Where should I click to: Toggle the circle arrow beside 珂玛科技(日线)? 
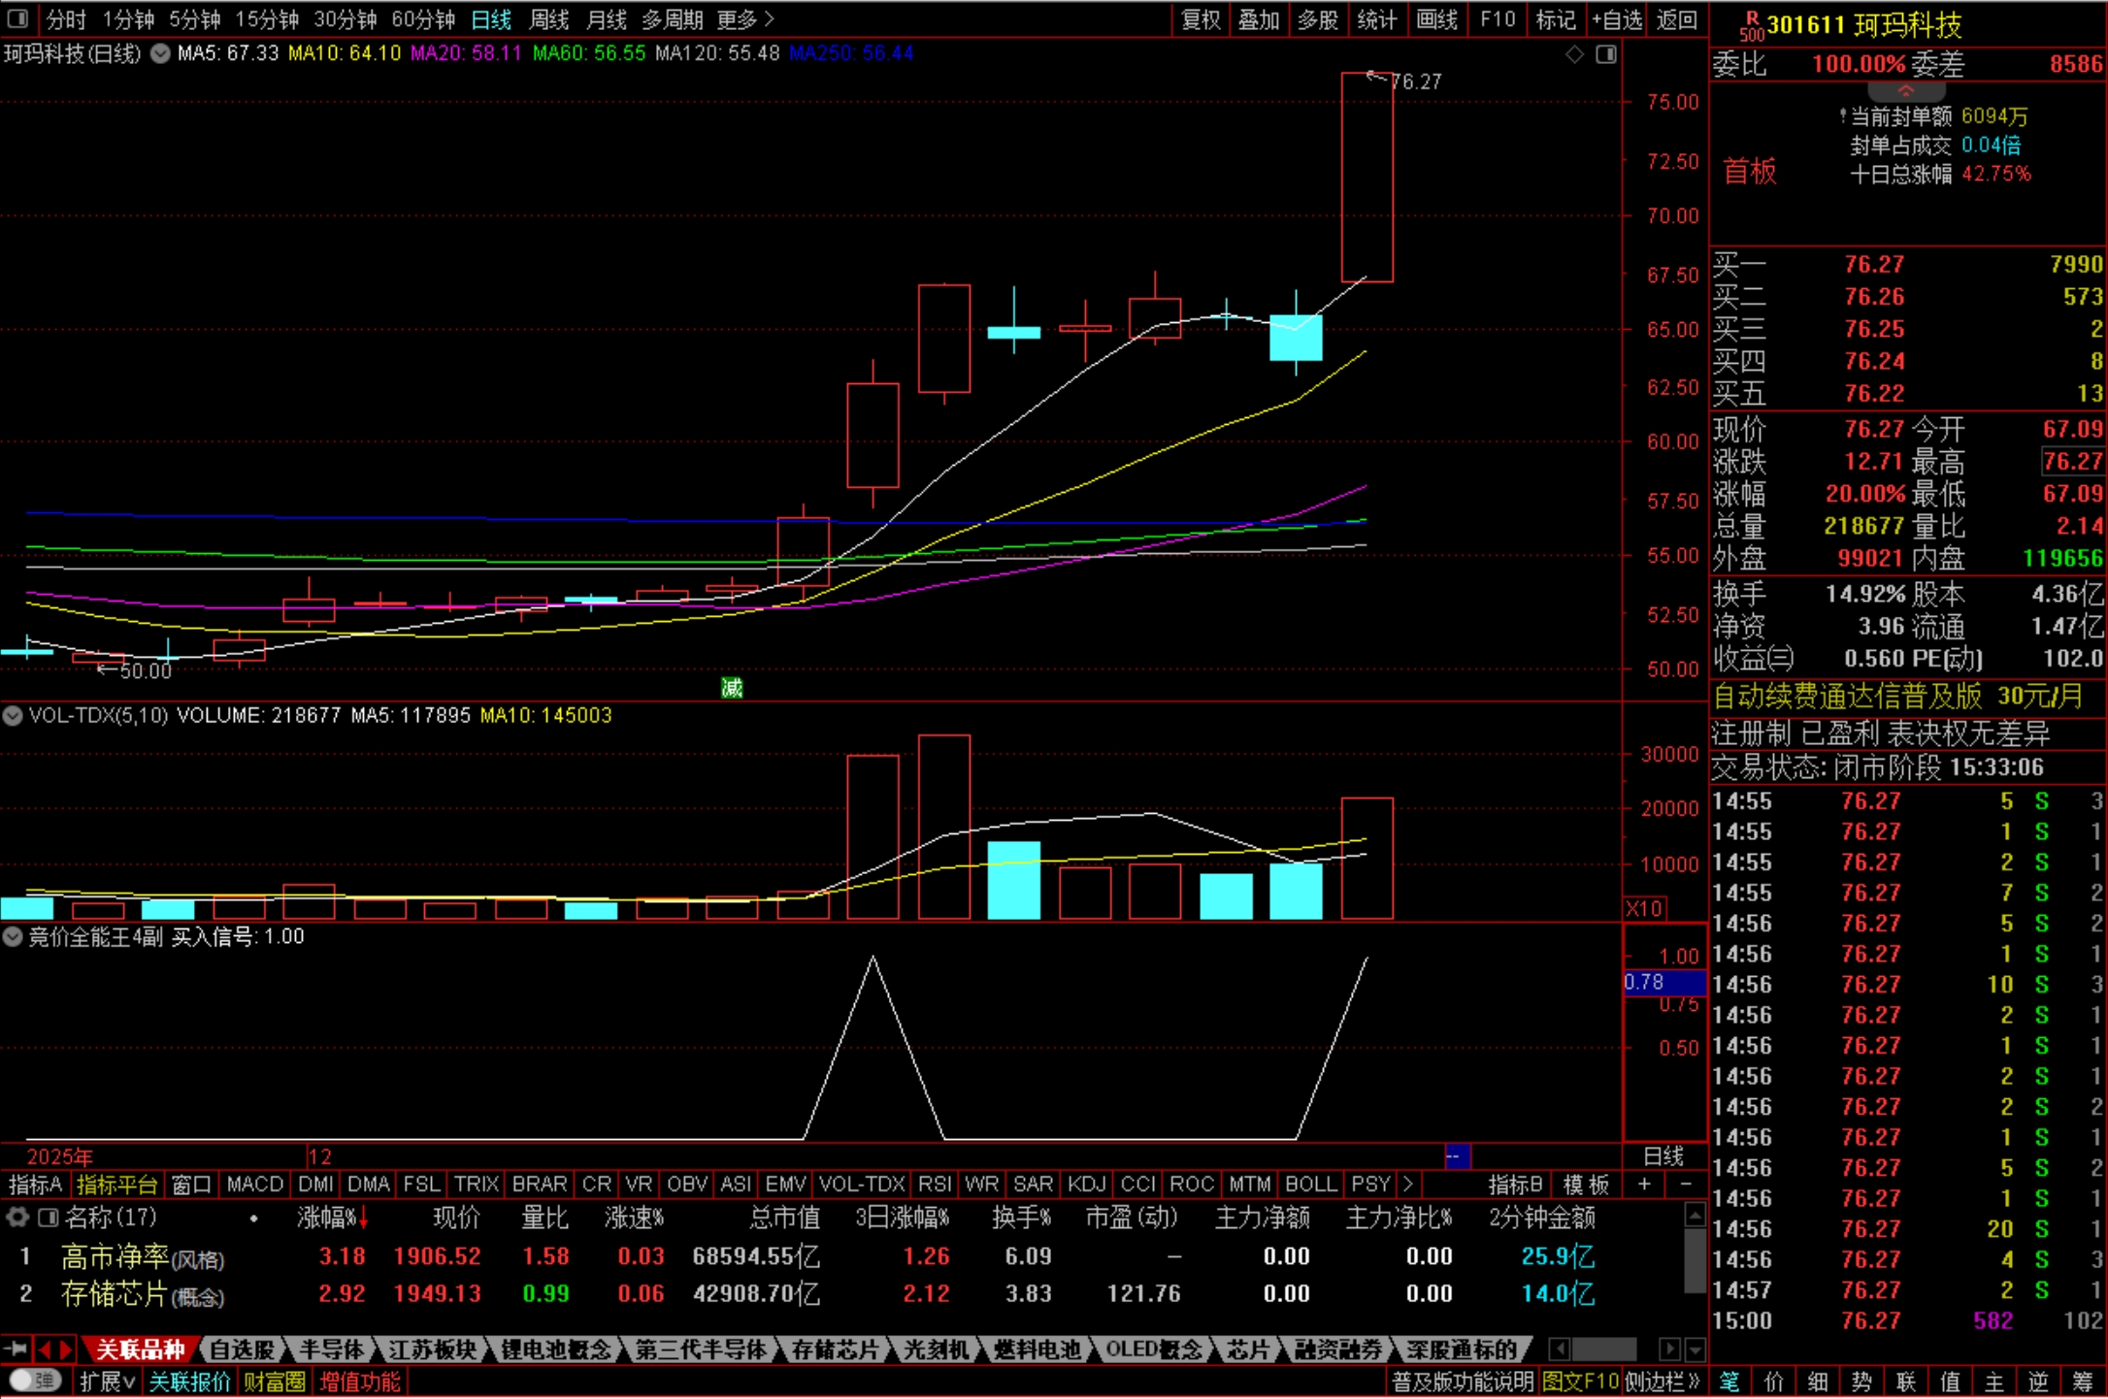(160, 54)
